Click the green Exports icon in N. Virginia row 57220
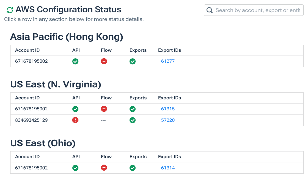 click(x=133, y=120)
